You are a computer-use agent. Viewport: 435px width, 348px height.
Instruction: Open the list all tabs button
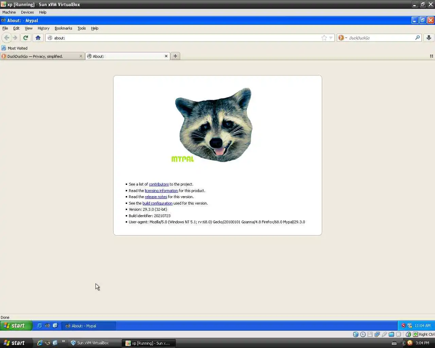[431, 56]
